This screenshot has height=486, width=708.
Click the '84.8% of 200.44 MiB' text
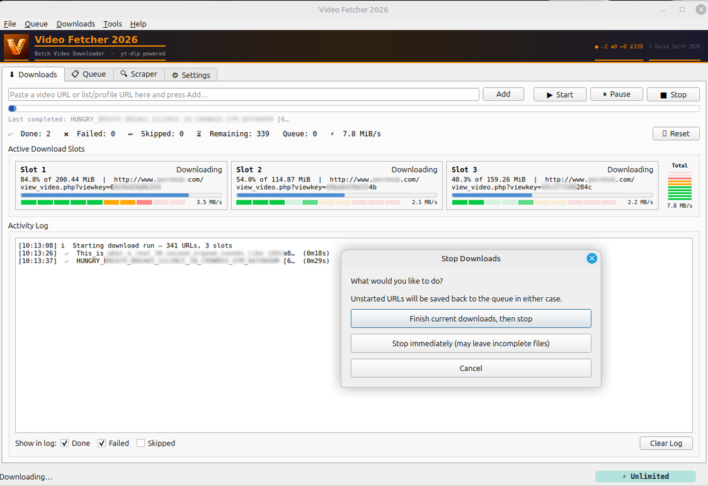click(x=57, y=179)
